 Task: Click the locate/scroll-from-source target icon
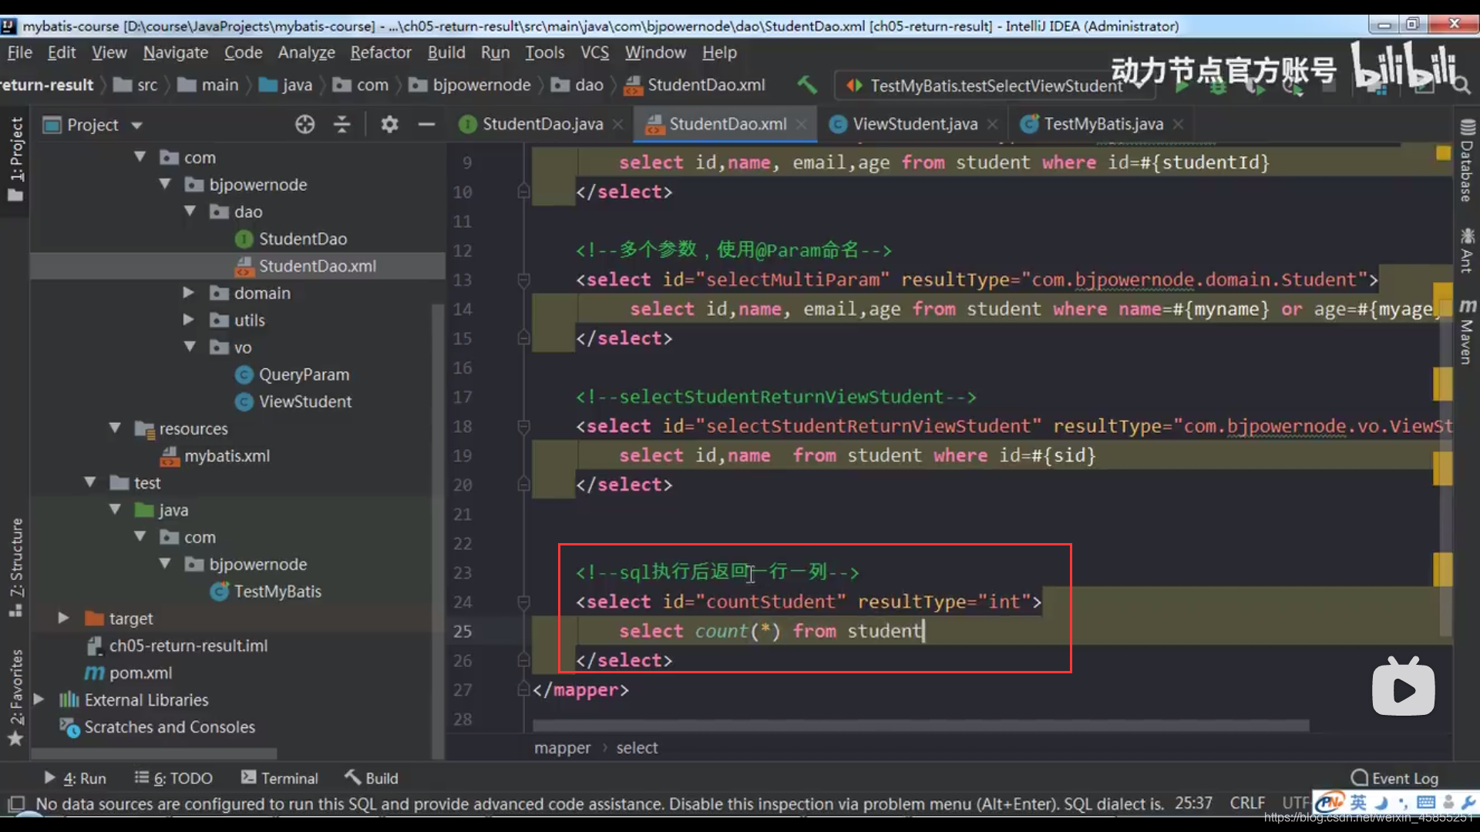click(x=304, y=124)
